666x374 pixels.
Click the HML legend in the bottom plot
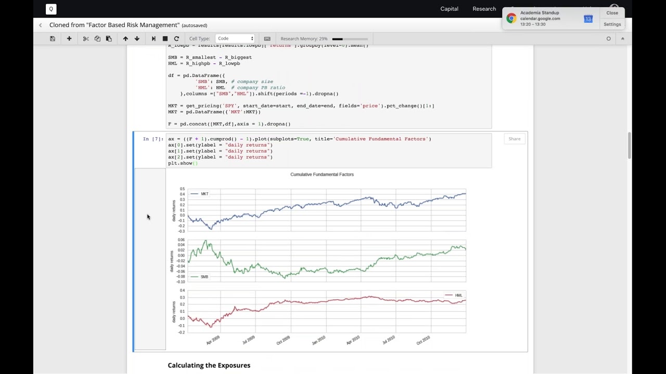click(454, 295)
